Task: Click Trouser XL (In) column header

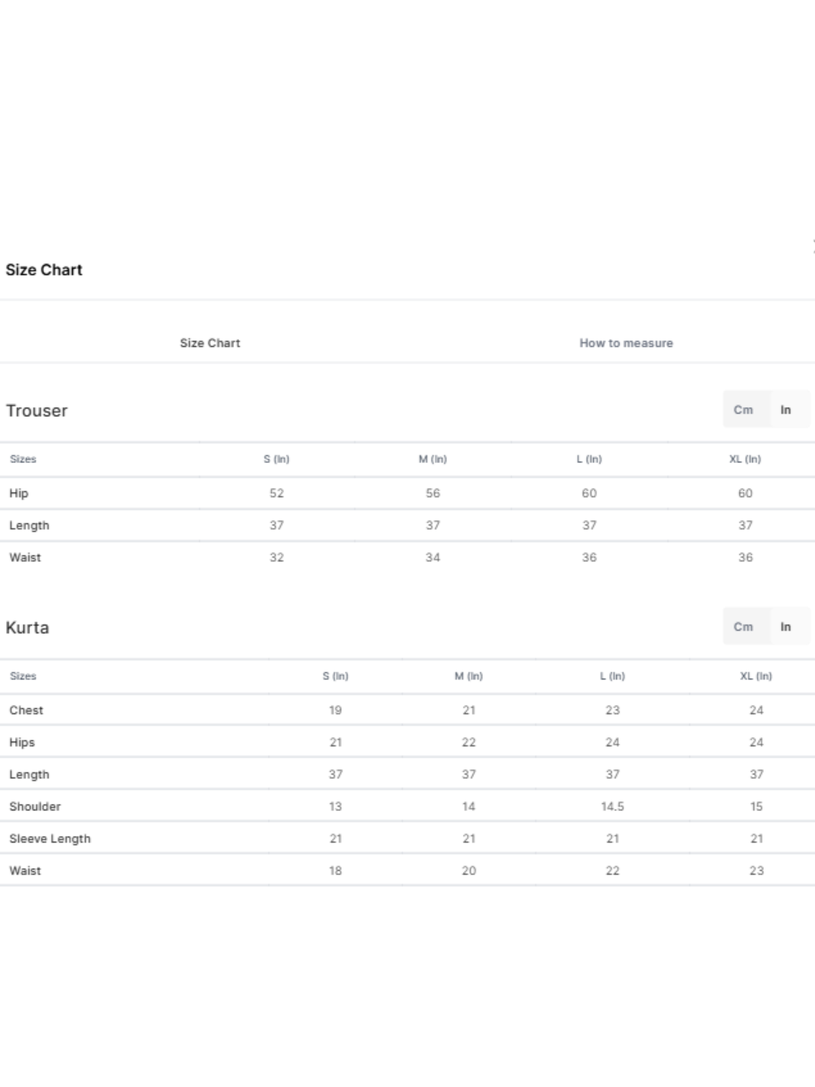Action: (745, 459)
